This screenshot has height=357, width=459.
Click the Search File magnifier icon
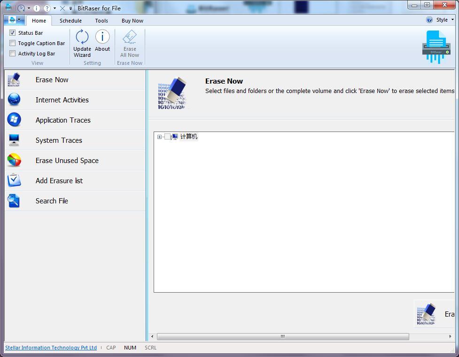14,201
